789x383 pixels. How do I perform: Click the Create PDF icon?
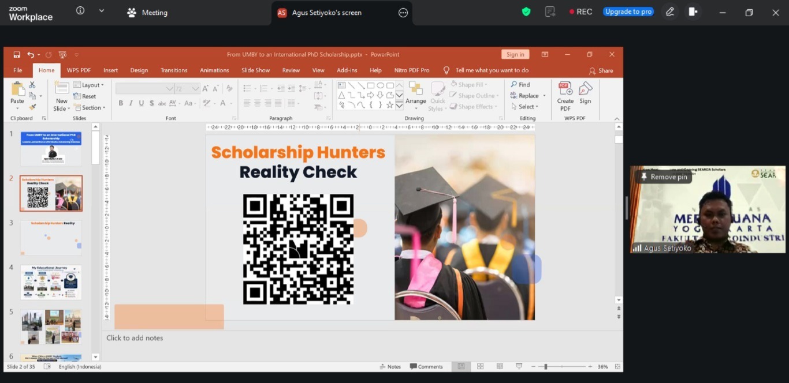coord(565,96)
